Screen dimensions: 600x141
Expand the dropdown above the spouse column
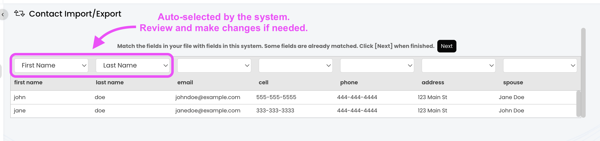[540, 65]
